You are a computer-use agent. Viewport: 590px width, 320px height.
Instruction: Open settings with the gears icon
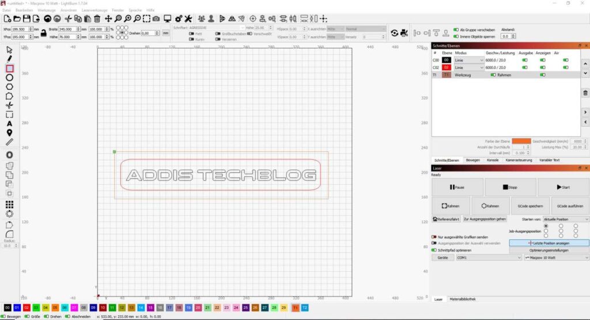click(x=179, y=18)
